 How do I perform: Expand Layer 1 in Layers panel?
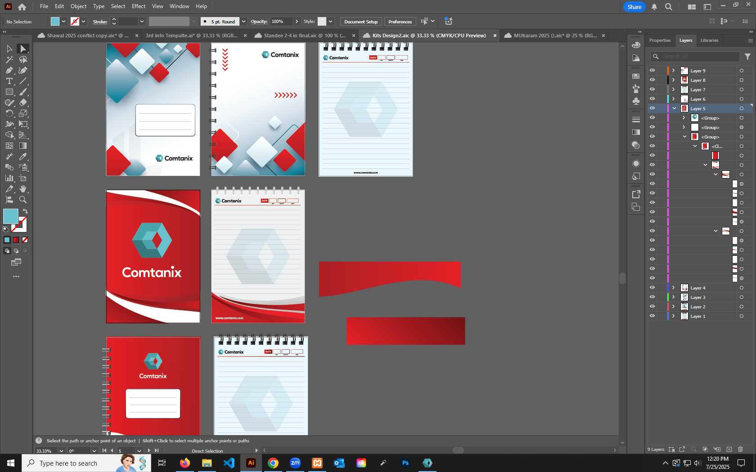coord(674,316)
